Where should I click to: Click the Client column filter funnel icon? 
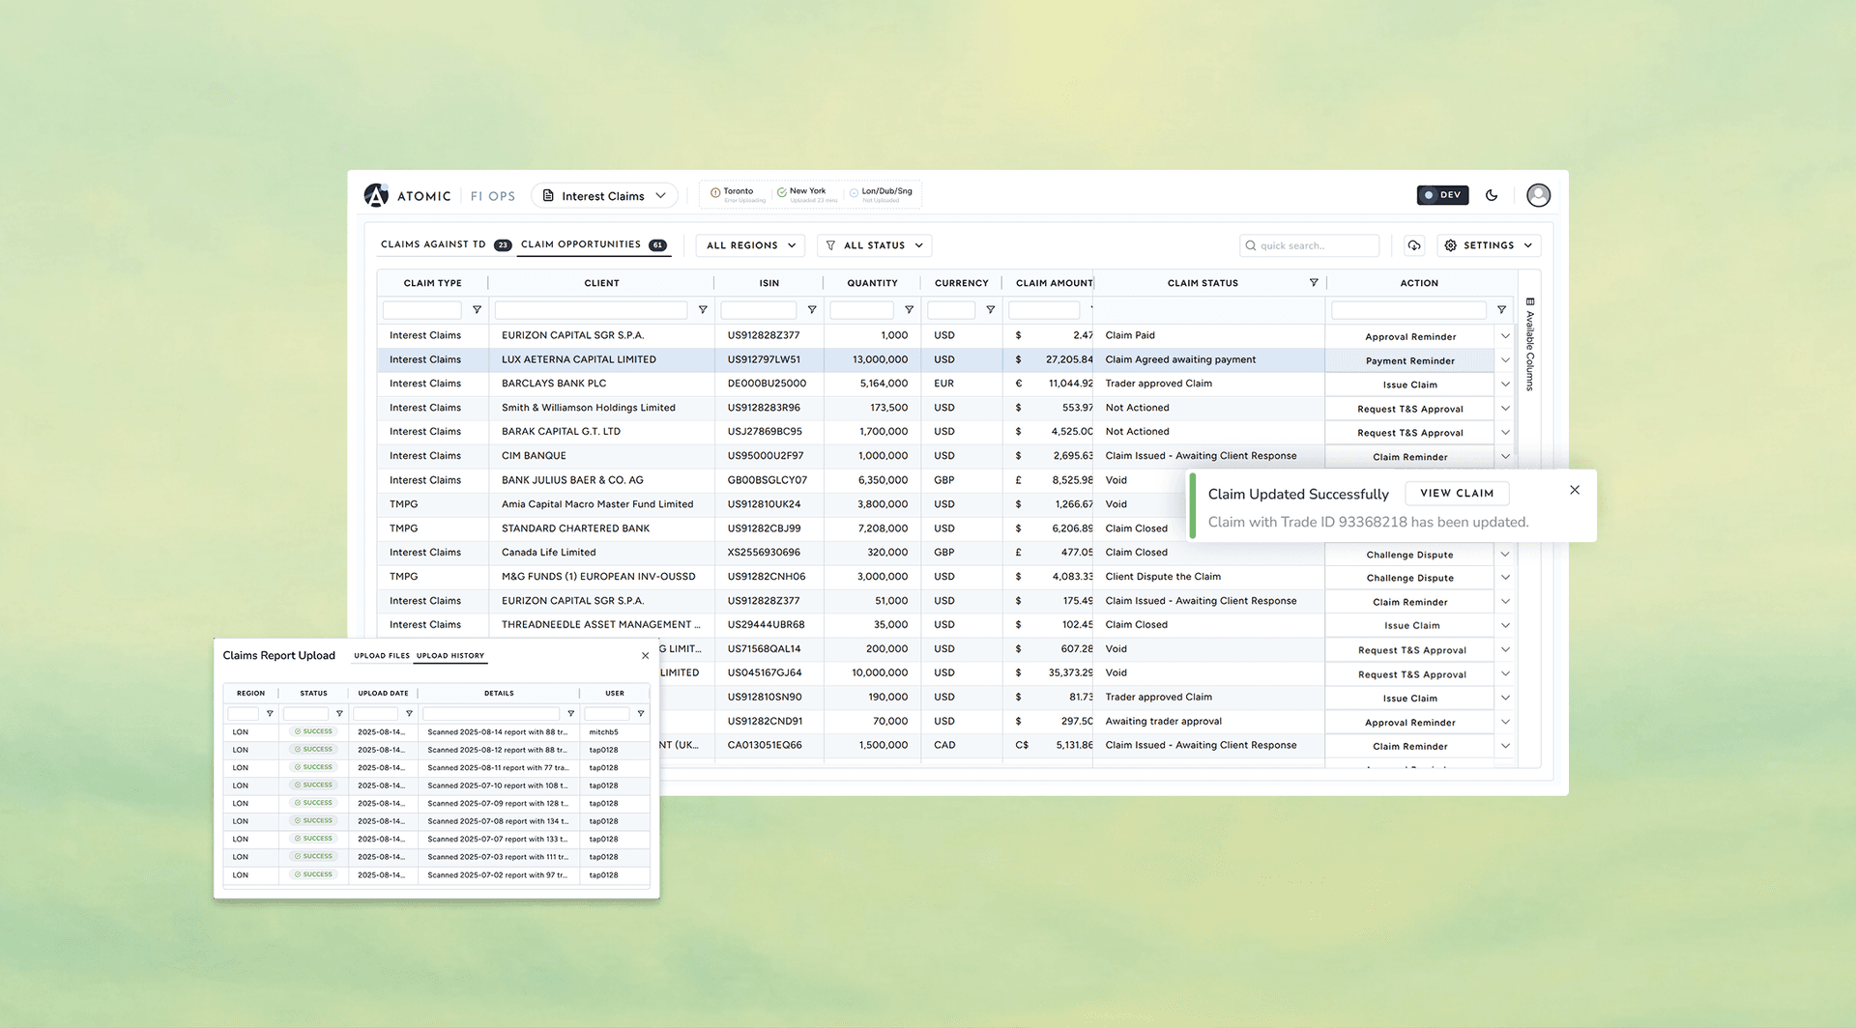click(703, 309)
